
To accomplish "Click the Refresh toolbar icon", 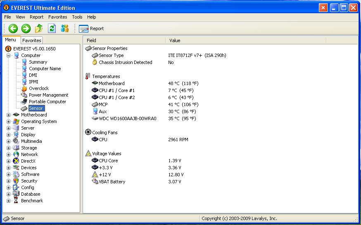I will tap(52, 28).
